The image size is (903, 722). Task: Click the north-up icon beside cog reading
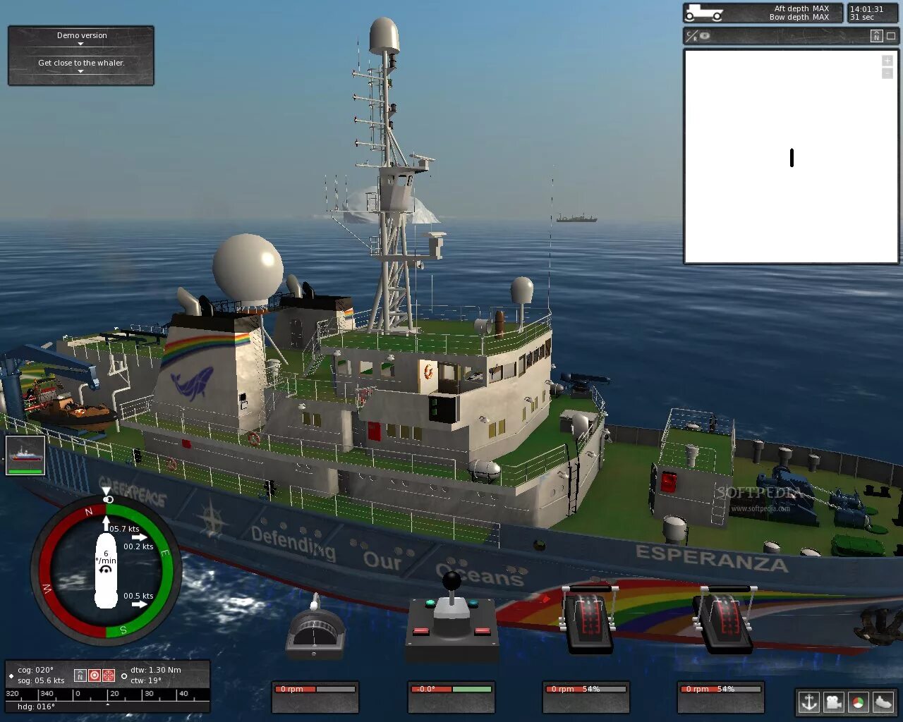80,675
